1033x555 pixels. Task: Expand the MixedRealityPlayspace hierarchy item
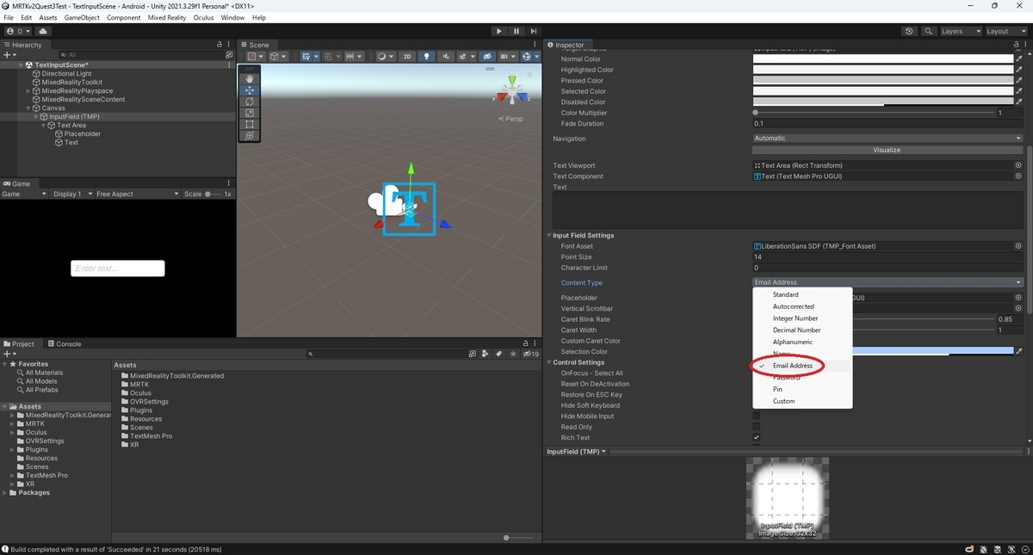tap(28, 90)
